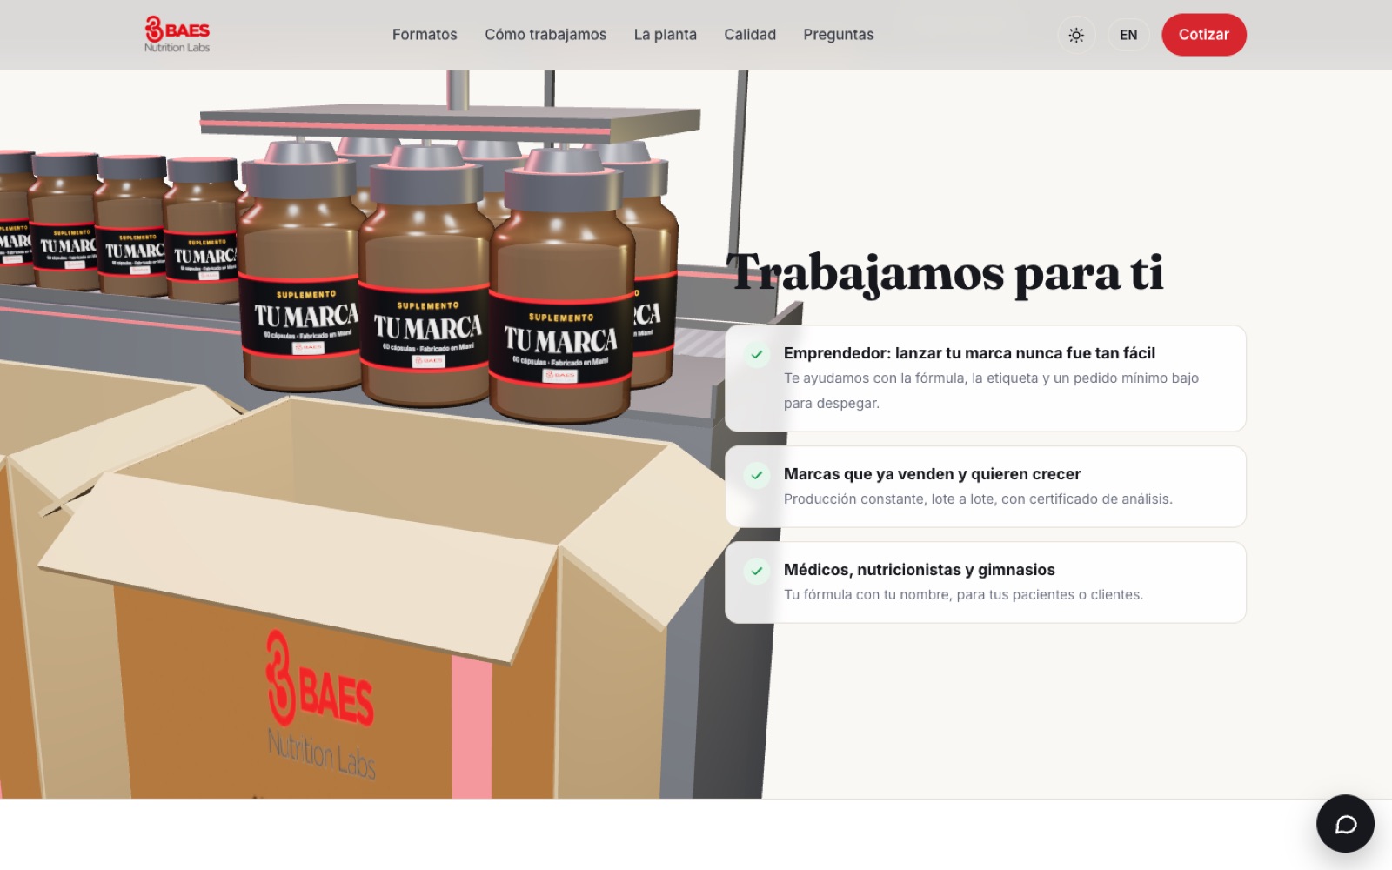The image size is (1392, 870).
Task: Select 'Marcas que ya venden y quieren crecer'
Action: (x=932, y=474)
